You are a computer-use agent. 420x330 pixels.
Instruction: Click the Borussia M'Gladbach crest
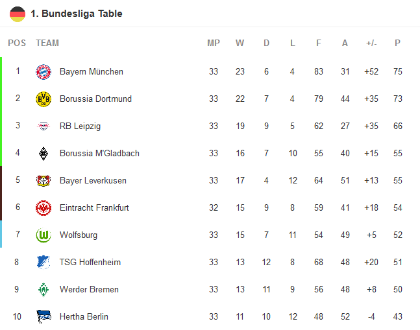43,154
